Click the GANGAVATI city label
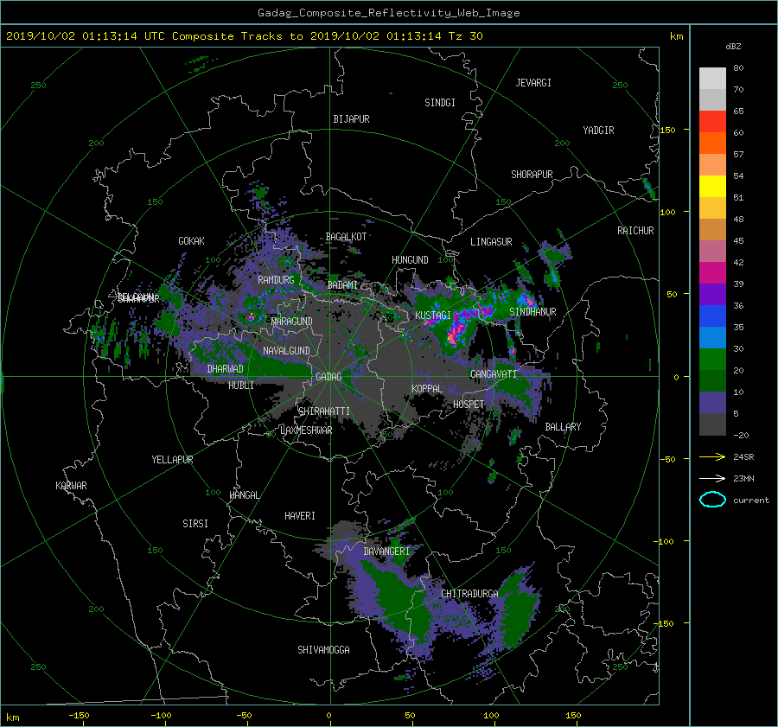 tap(494, 374)
